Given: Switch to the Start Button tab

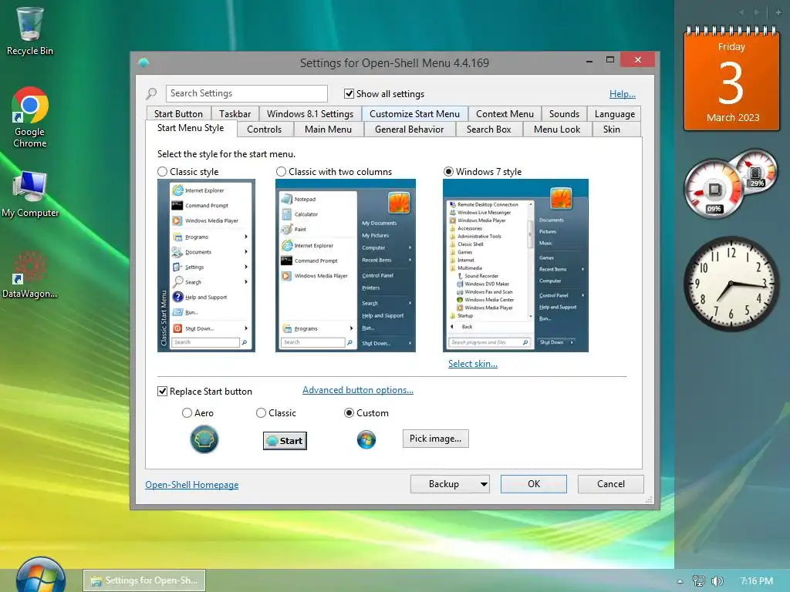Looking at the screenshot, I should pyautogui.click(x=178, y=114).
